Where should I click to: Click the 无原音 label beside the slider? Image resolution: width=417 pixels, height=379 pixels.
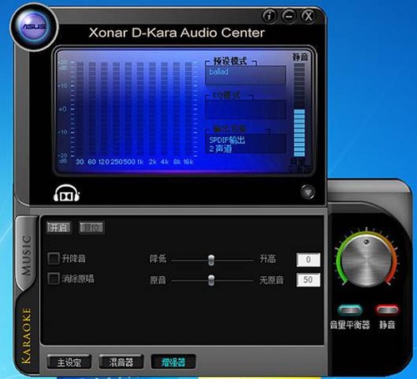(272, 280)
